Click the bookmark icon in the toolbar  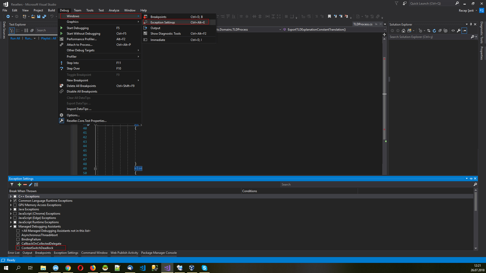point(329,17)
